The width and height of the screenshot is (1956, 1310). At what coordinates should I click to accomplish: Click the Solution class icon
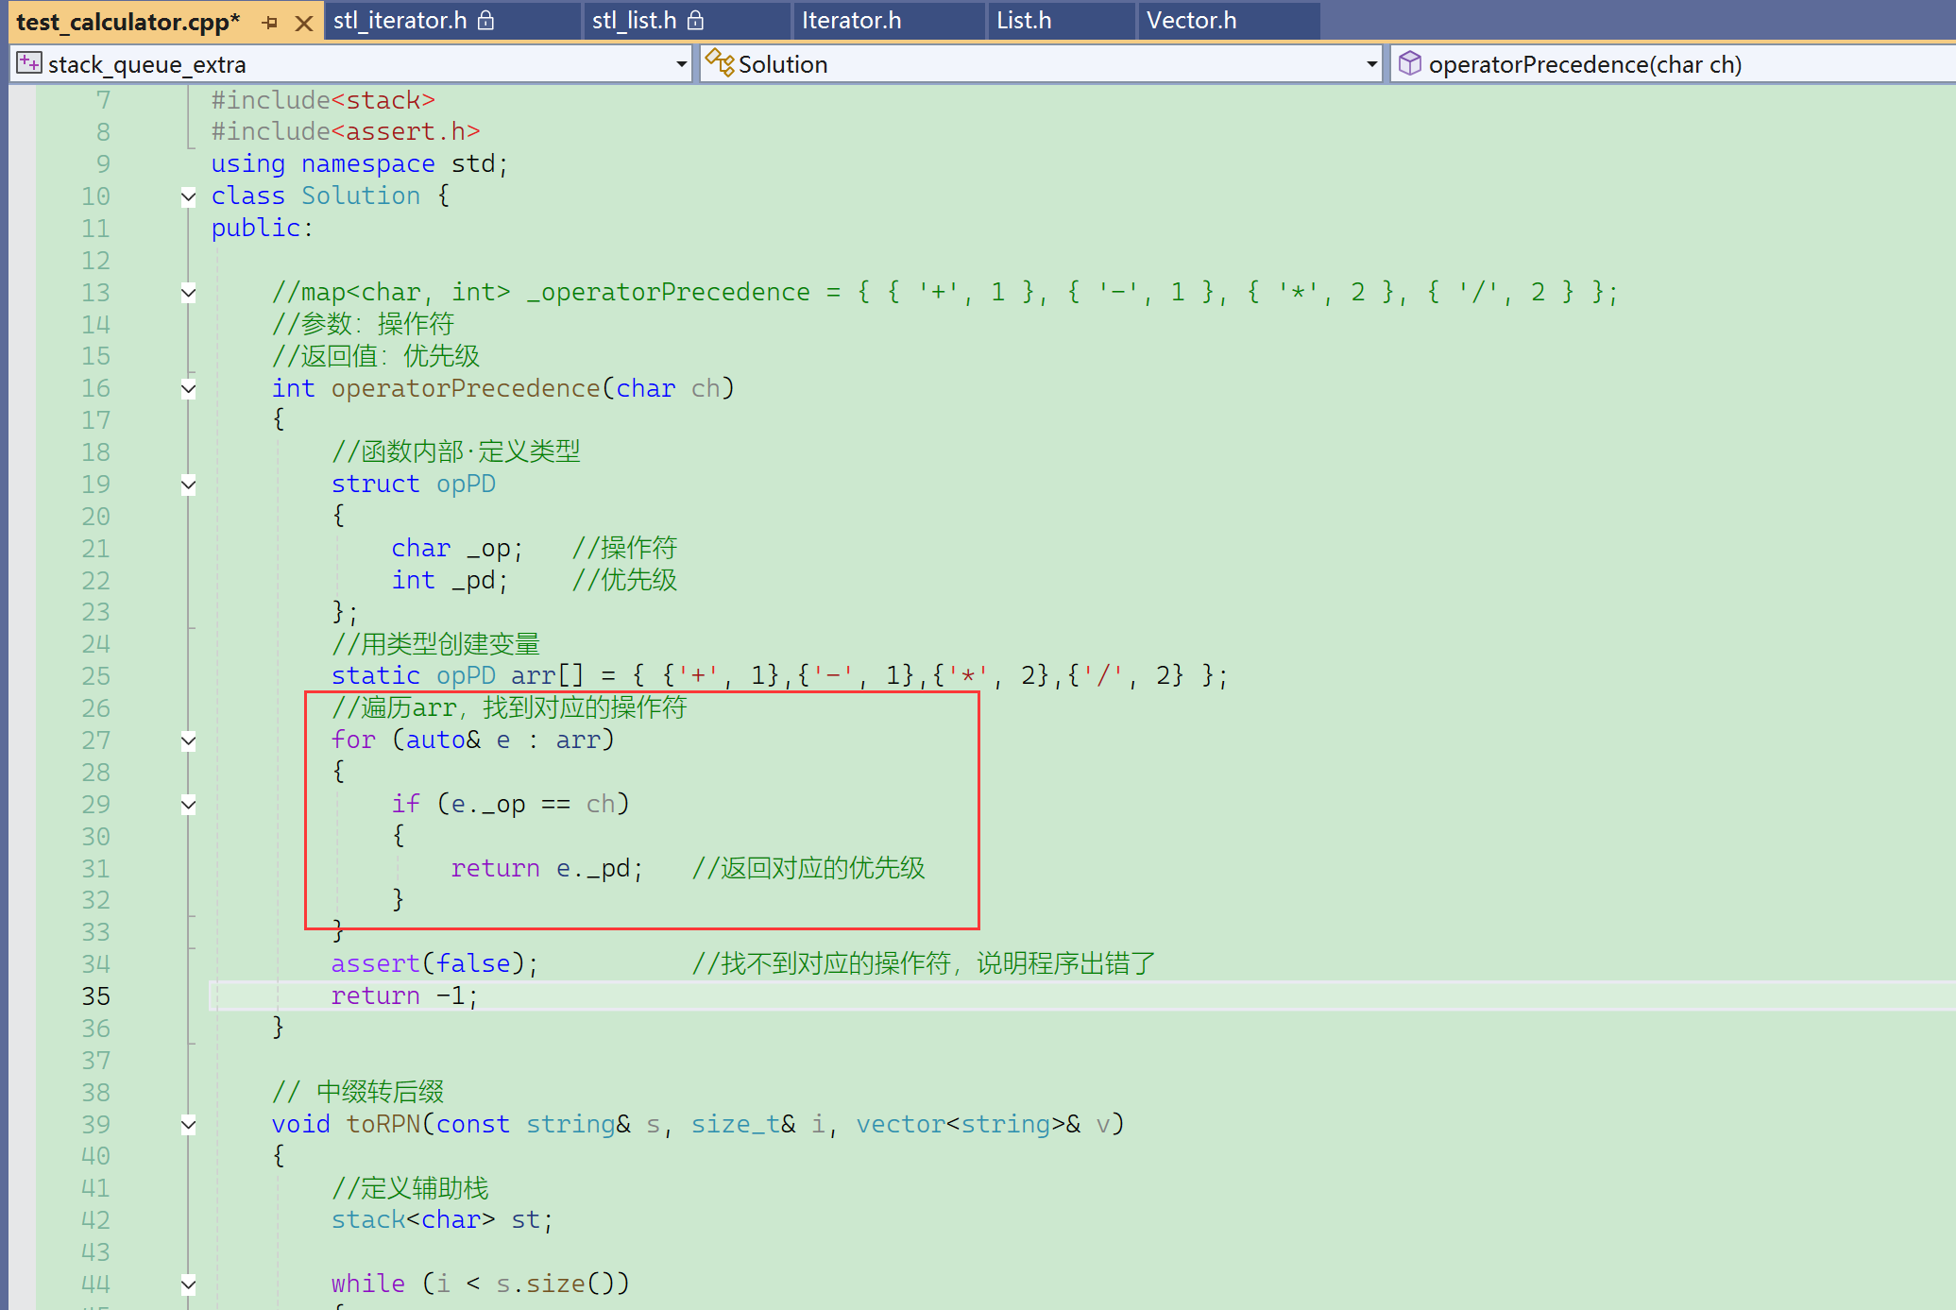point(720,63)
